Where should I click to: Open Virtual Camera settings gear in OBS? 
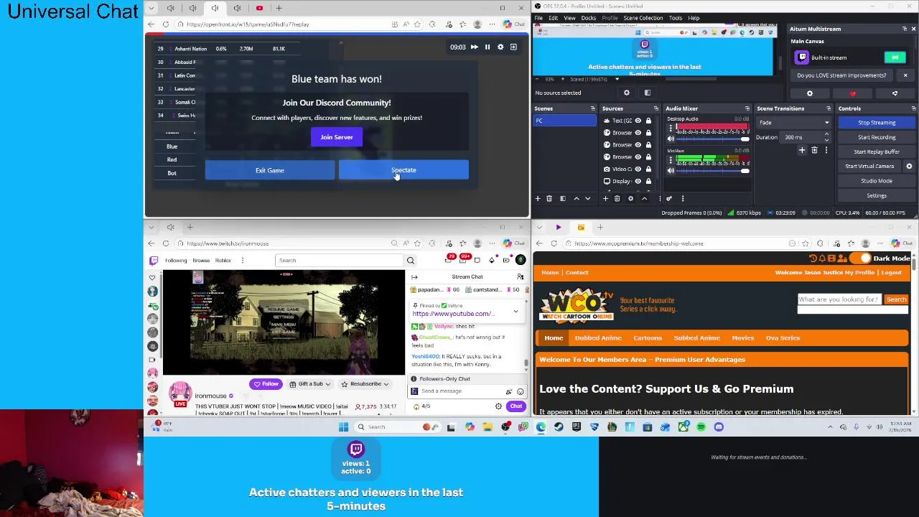909,166
